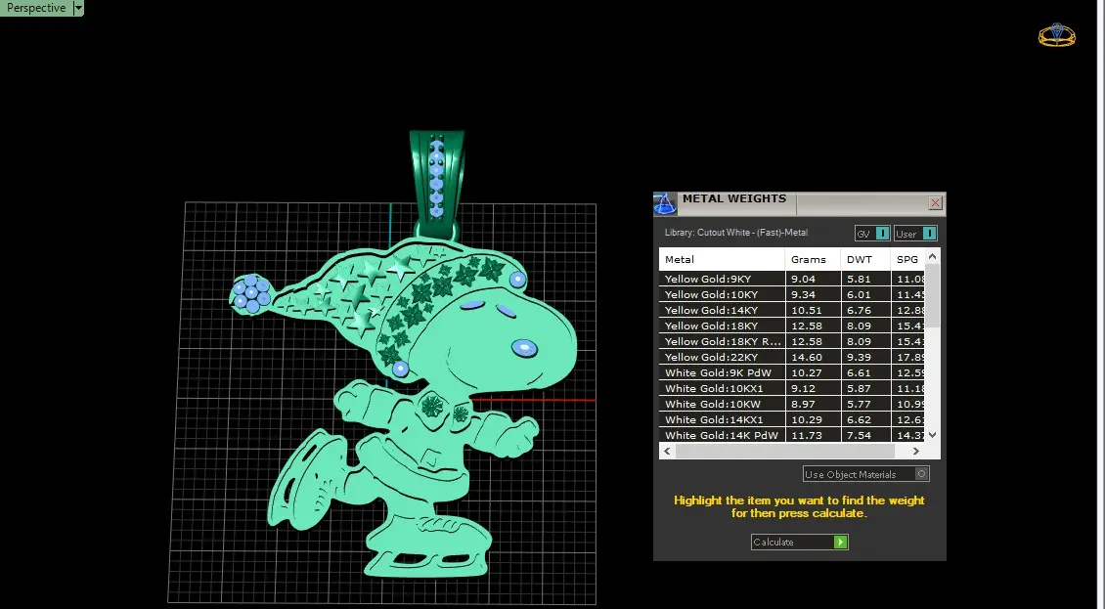1105x609 pixels.
Task: Select Snoopy's blue nose gem
Action: pos(523,347)
